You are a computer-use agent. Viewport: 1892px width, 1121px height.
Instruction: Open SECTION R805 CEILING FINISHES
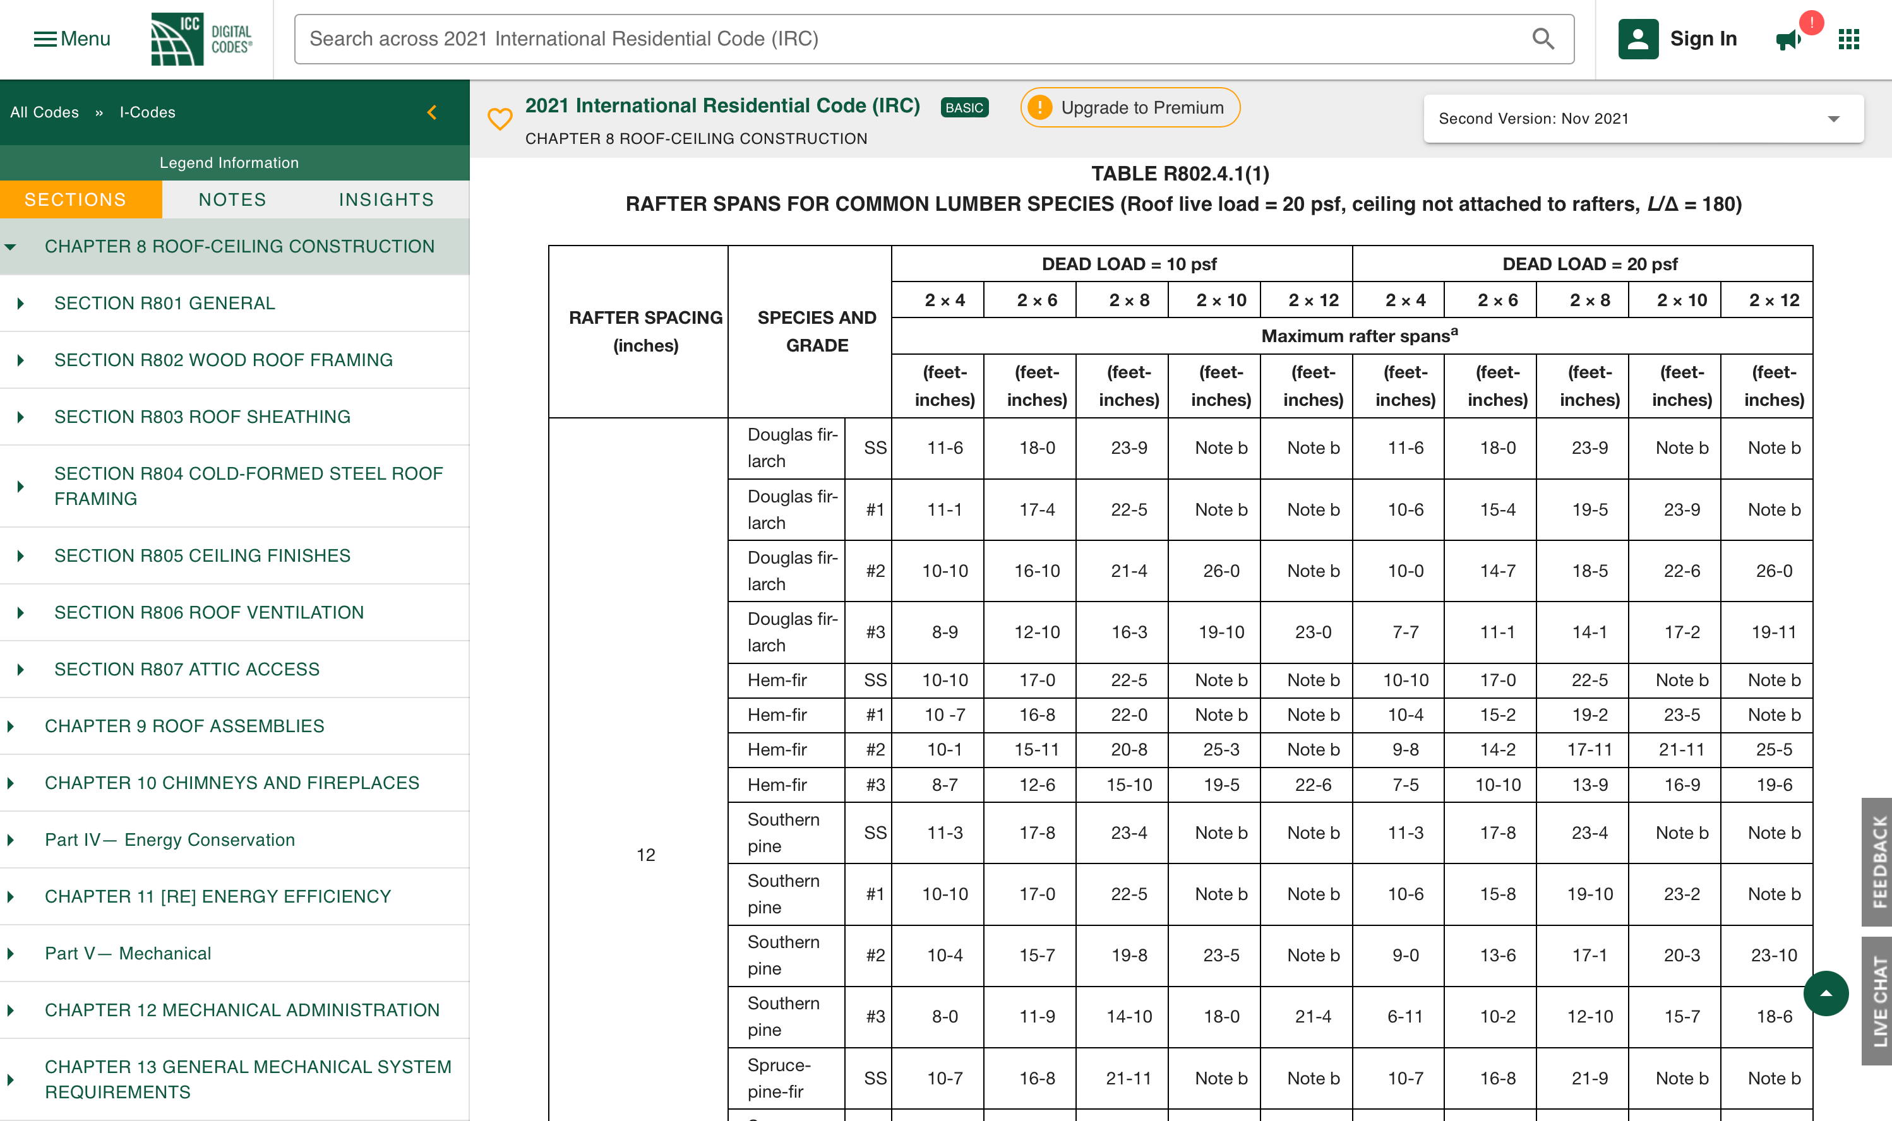pos(203,555)
